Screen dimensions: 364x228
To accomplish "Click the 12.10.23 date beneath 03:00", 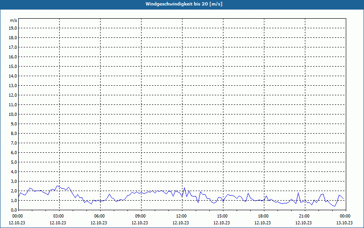I will pyautogui.click(x=58, y=223).
